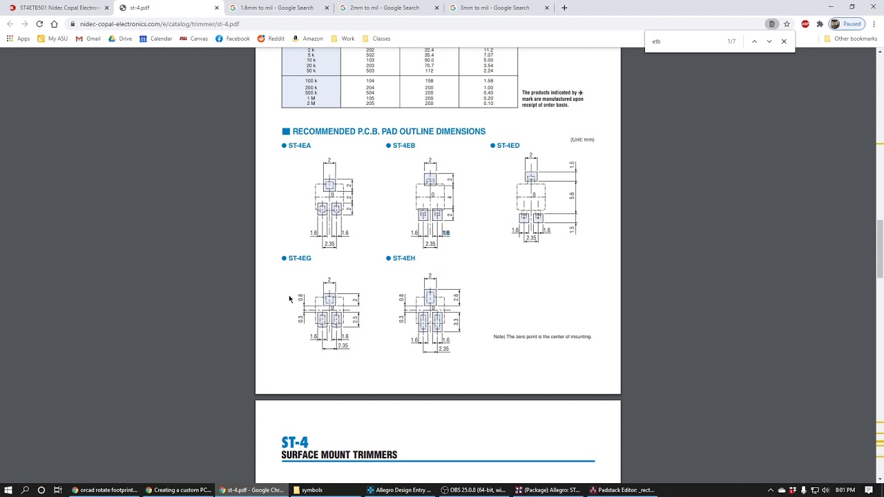Expand the Classes bookmarks folder
The image size is (884, 497).
(376, 39)
